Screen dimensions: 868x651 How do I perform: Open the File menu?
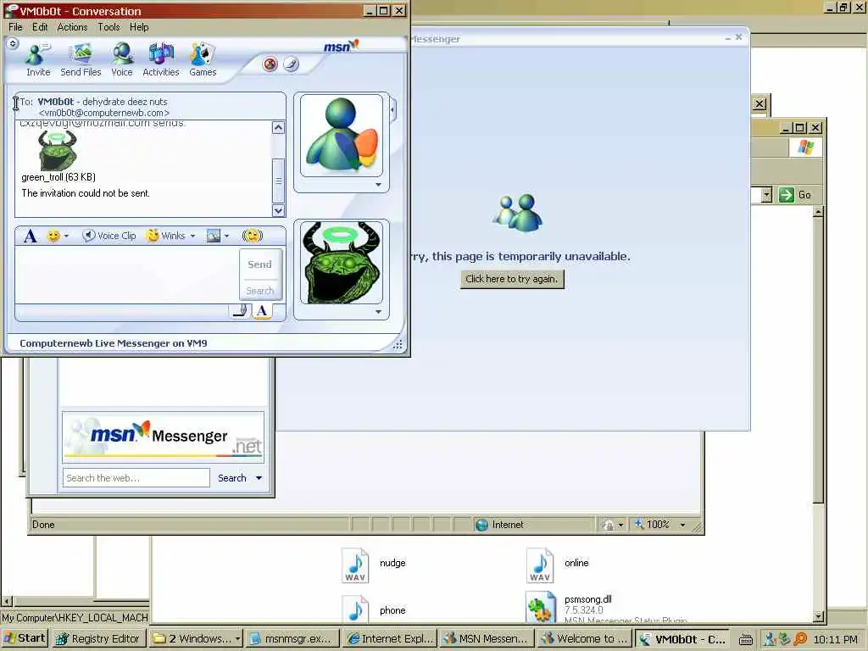(15, 26)
